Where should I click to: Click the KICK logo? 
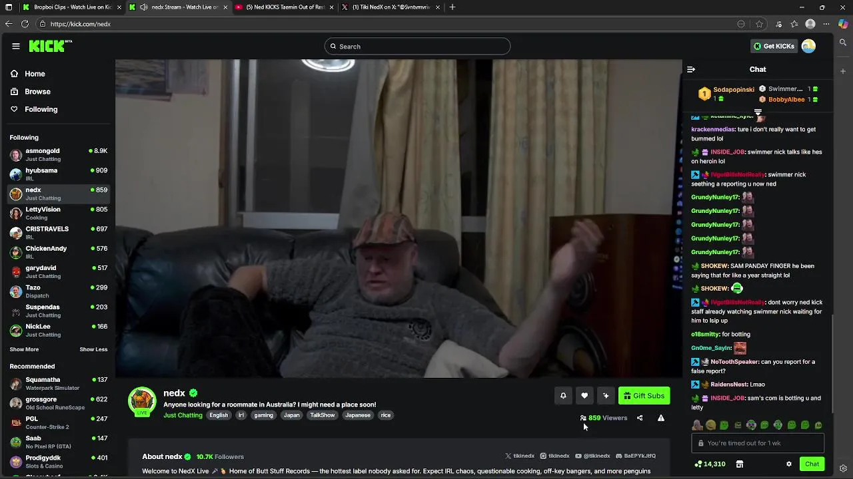tap(50, 46)
